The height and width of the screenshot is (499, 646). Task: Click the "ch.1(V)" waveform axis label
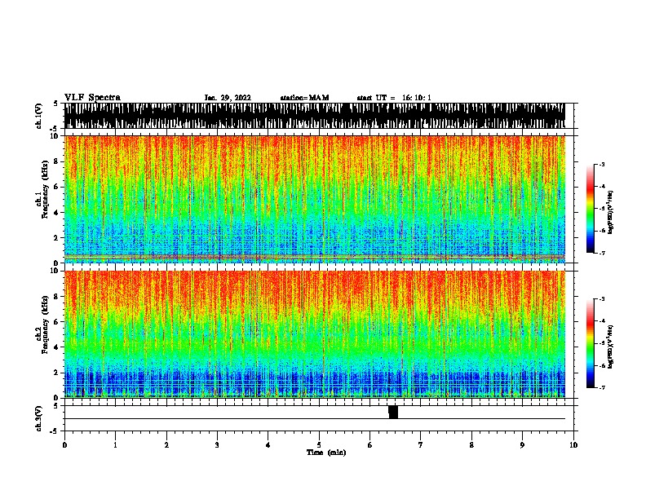38,116
